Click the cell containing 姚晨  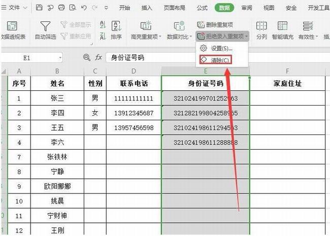(x=57, y=201)
